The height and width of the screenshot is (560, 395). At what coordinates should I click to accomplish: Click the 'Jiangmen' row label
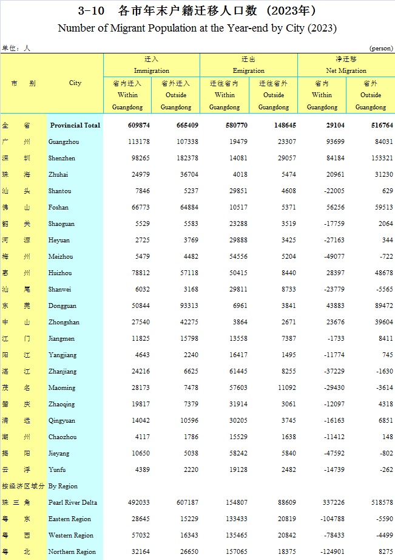coord(61,339)
